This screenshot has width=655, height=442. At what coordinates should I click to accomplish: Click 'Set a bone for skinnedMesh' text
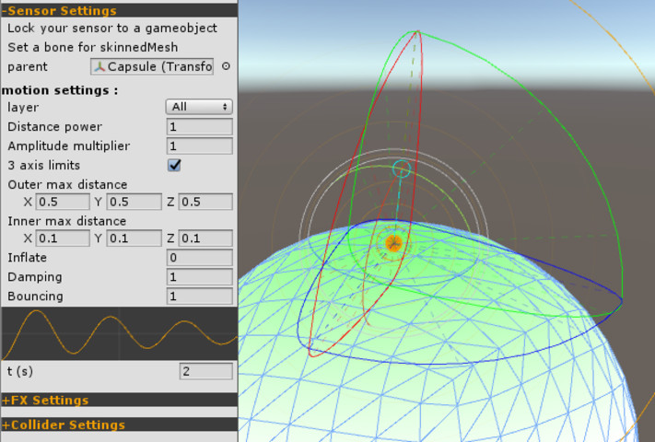pos(93,47)
